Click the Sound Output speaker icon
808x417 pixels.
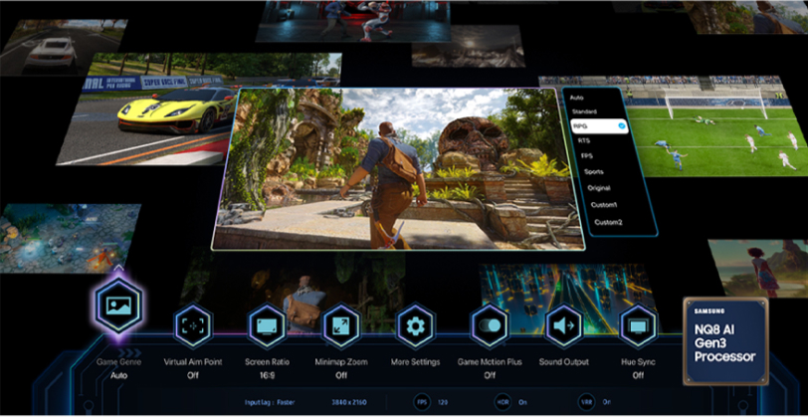tap(564, 325)
